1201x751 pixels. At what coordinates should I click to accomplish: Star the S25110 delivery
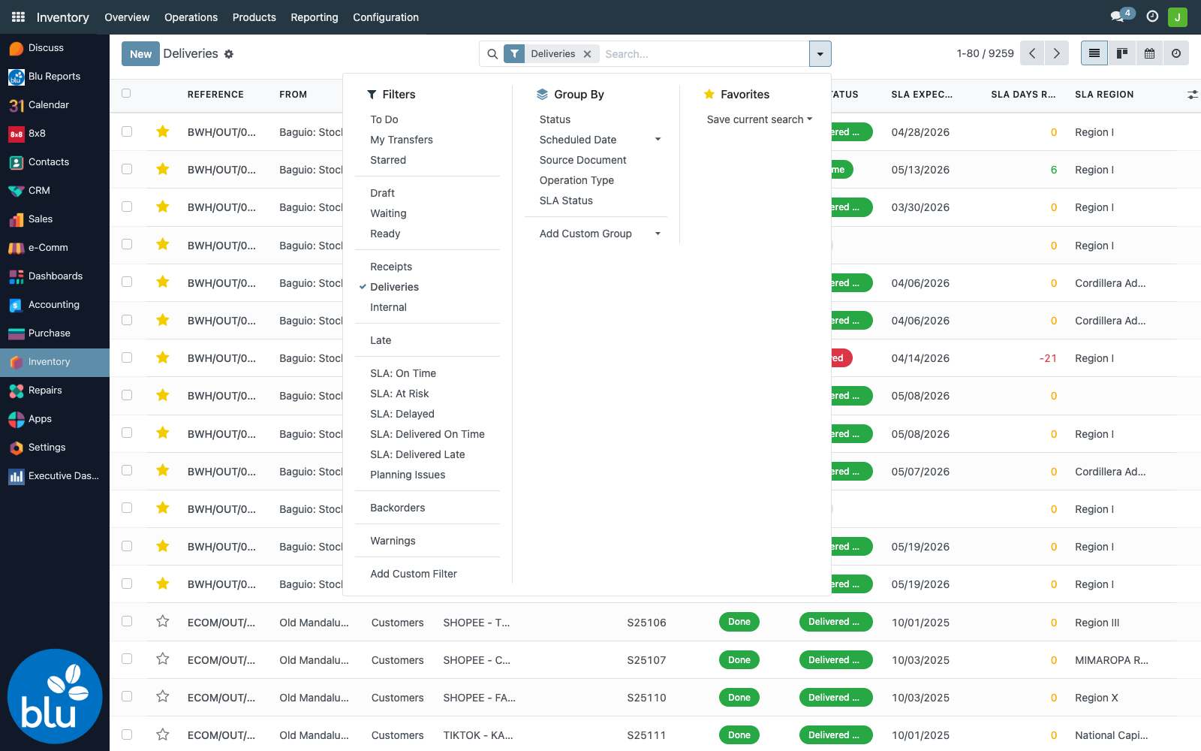(162, 696)
